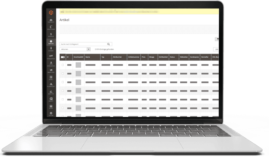Viewport: 269px width, 157px height.
Task: Open the per-page count dropdown showing 200
Action: click(216, 49)
